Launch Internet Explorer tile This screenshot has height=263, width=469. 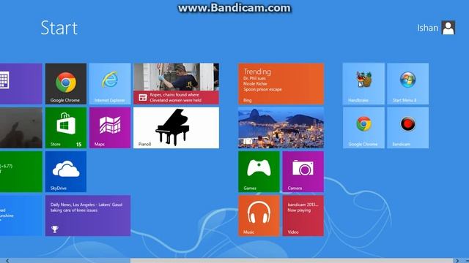[110, 84]
